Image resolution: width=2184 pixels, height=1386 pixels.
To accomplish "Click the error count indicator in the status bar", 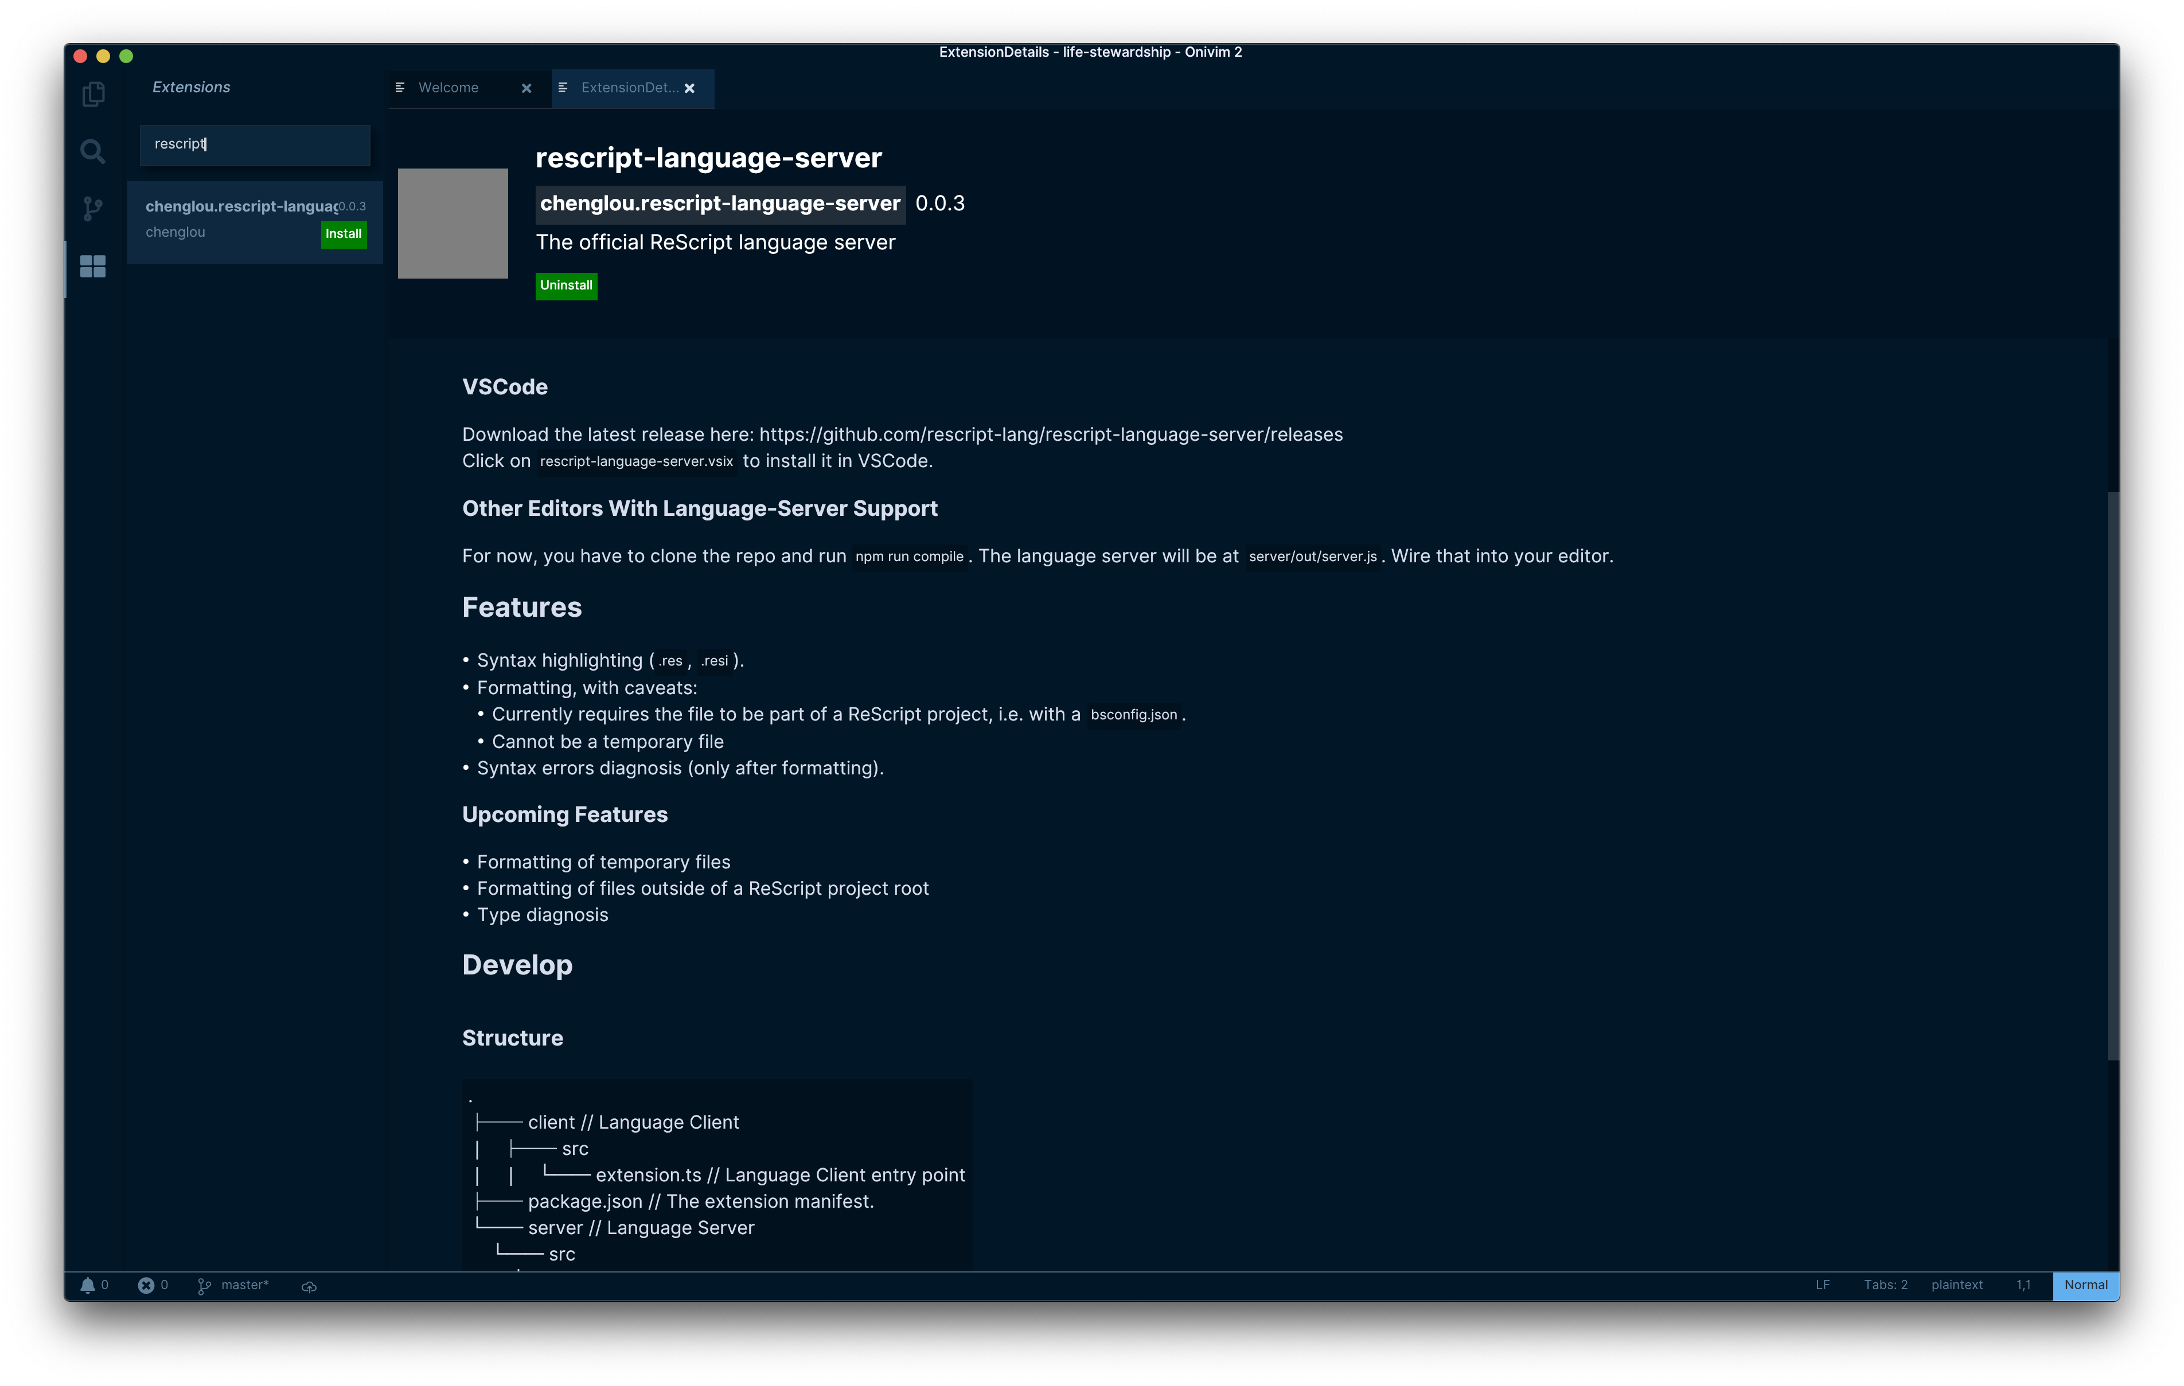I will click(x=147, y=1285).
